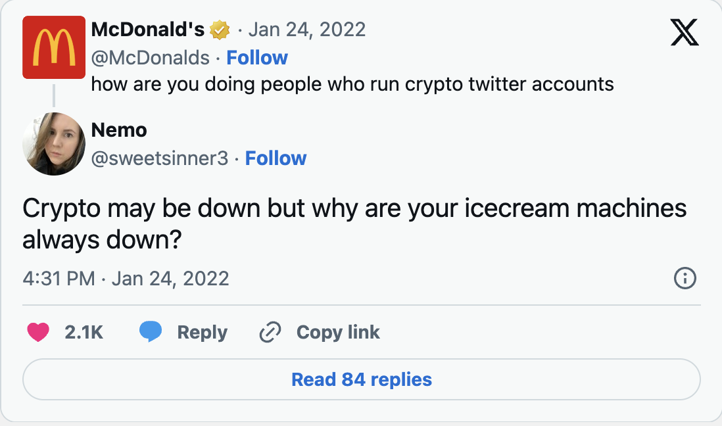The width and height of the screenshot is (722, 426).
Task: Open the @sweetsinner3 handle
Action: (x=160, y=158)
